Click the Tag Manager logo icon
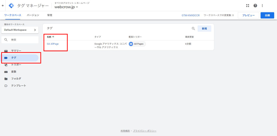 11,6
